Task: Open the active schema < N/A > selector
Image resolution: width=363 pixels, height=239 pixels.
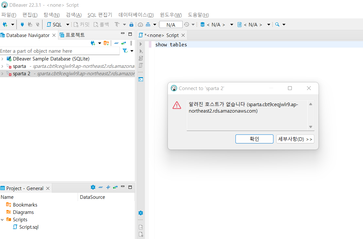Action: pos(254,24)
